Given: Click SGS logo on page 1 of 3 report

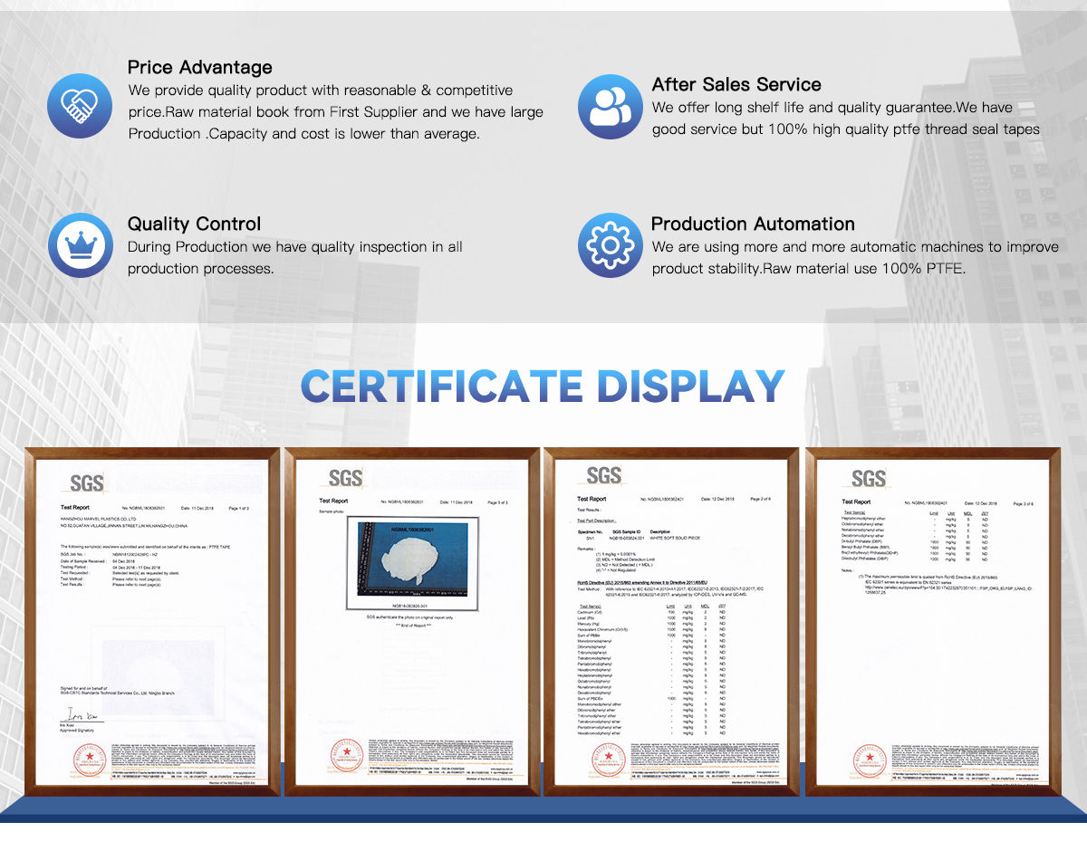Looking at the screenshot, I should [x=86, y=483].
